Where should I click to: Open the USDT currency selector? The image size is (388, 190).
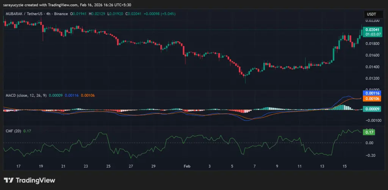(x=370, y=14)
